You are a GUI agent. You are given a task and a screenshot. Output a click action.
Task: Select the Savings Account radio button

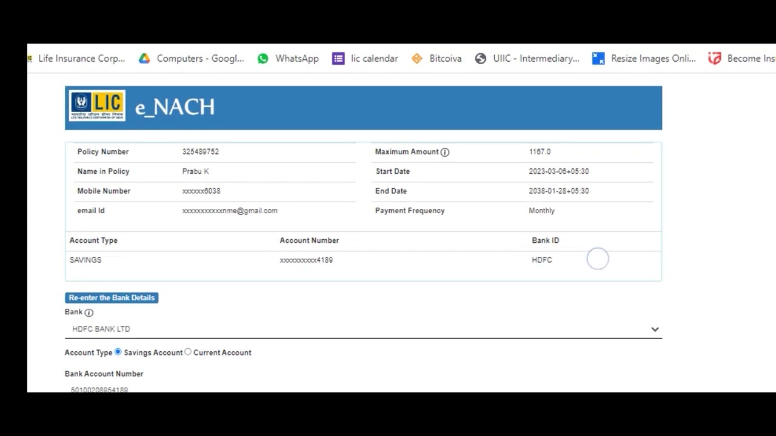coord(118,352)
